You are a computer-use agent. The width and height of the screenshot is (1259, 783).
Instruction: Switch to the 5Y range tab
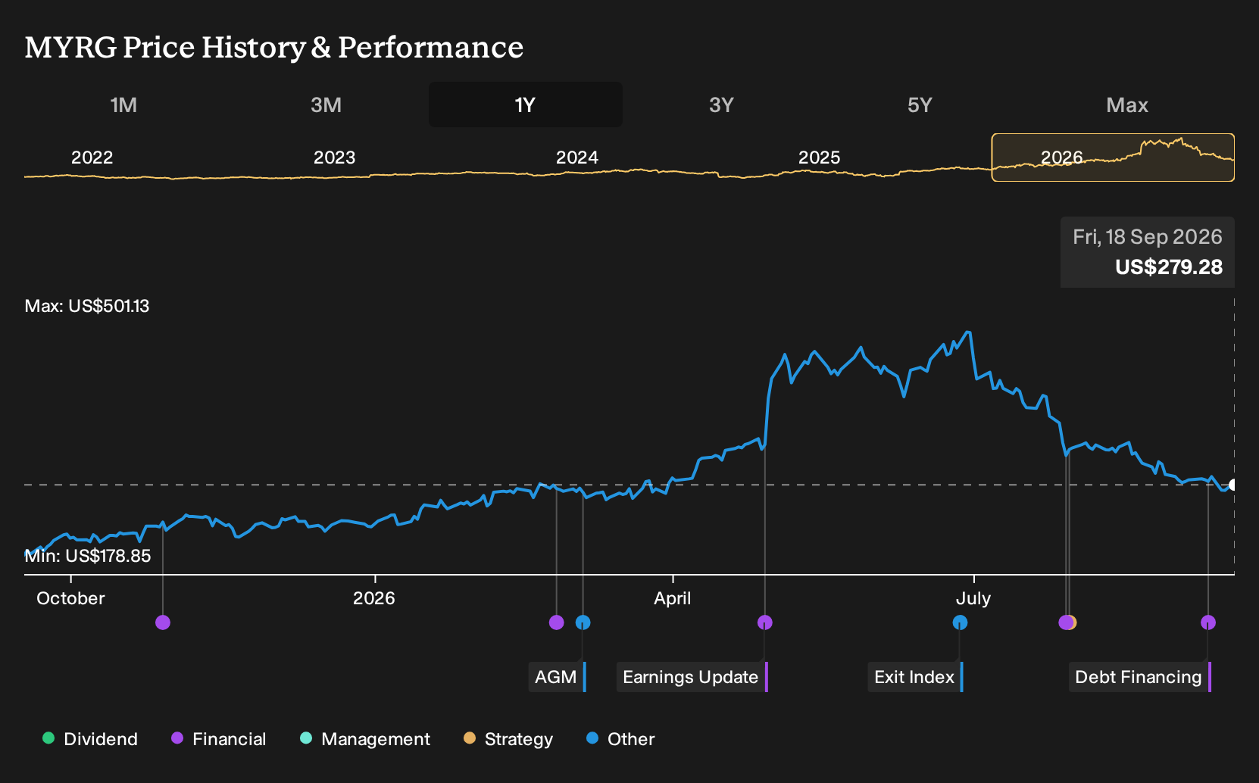920,105
